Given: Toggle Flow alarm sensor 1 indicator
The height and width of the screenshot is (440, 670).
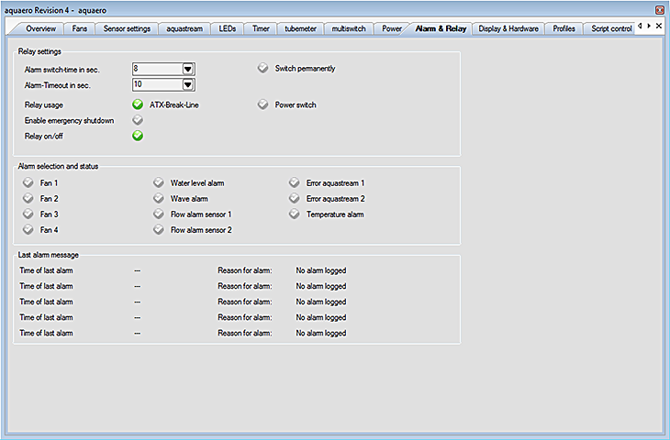Looking at the screenshot, I should pyautogui.click(x=158, y=214).
